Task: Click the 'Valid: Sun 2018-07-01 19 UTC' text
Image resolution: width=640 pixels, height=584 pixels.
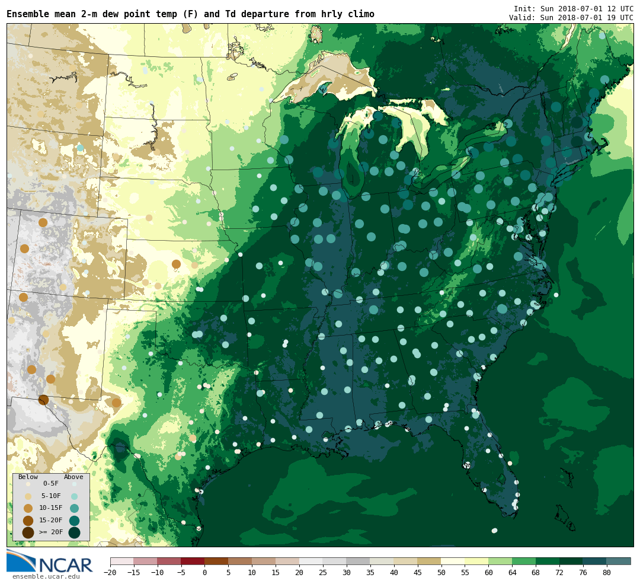Action: pos(571,18)
